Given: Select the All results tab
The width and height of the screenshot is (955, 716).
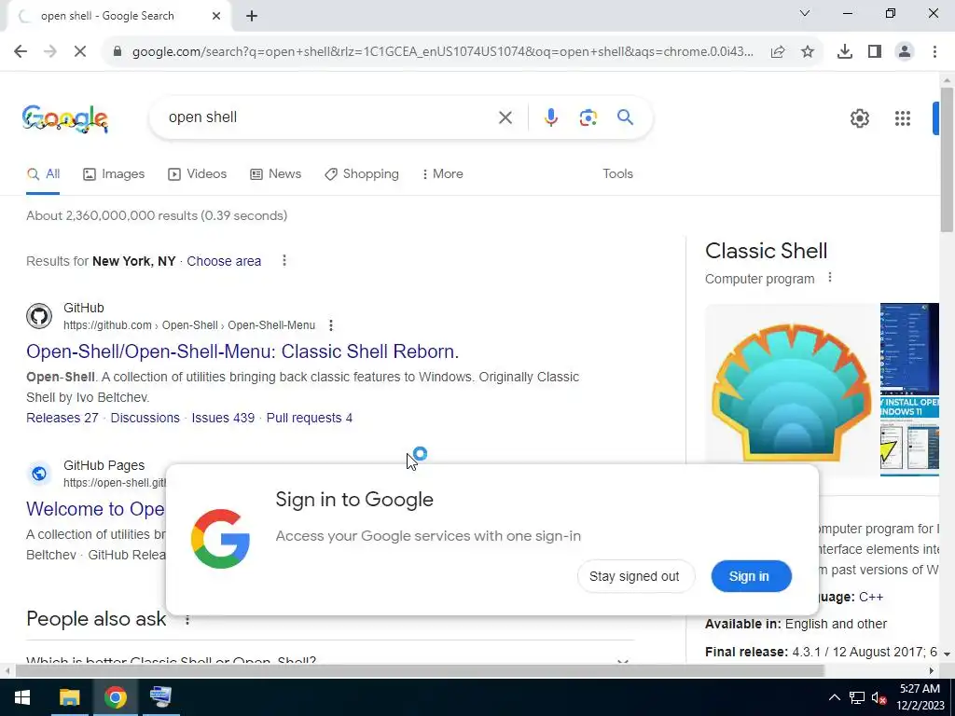Looking at the screenshot, I should coord(43,174).
